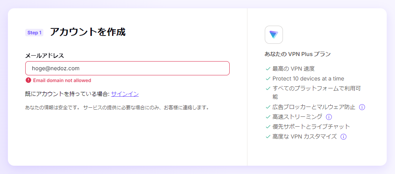Click the あなたの VPN Plus プラン heading
This screenshot has height=174, width=395.
point(298,54)
